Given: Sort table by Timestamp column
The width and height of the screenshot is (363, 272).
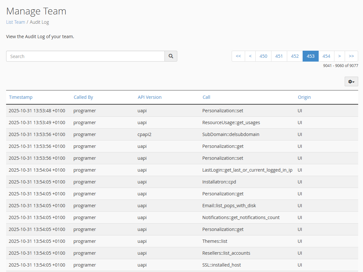Looking at the screenshot, I should tap(21, 97).
